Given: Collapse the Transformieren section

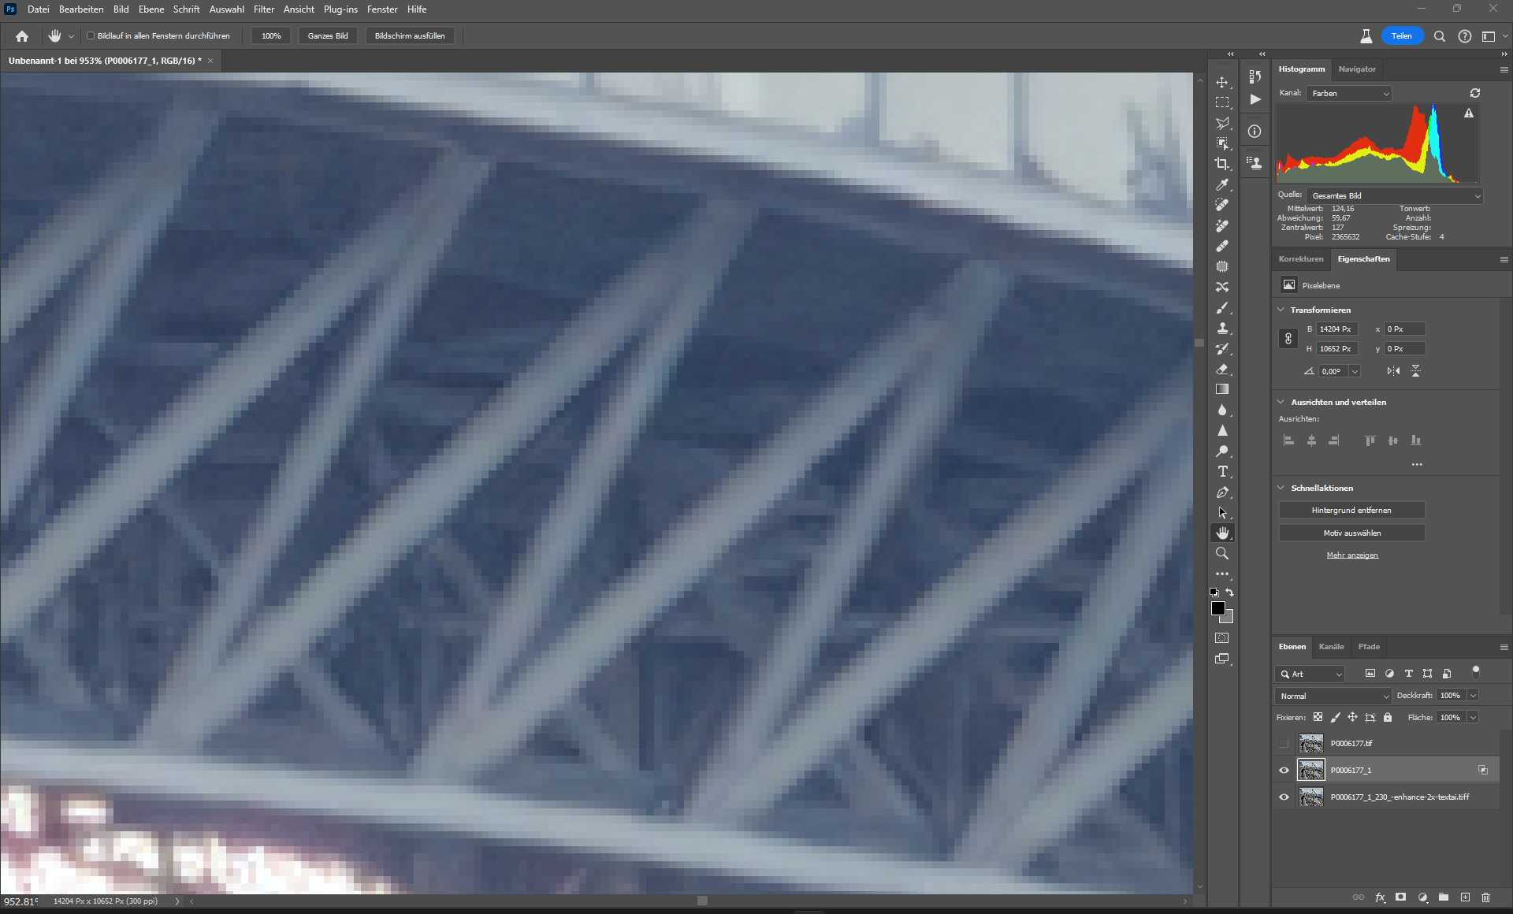Looking at the screenshot, I should [1281, 310].
